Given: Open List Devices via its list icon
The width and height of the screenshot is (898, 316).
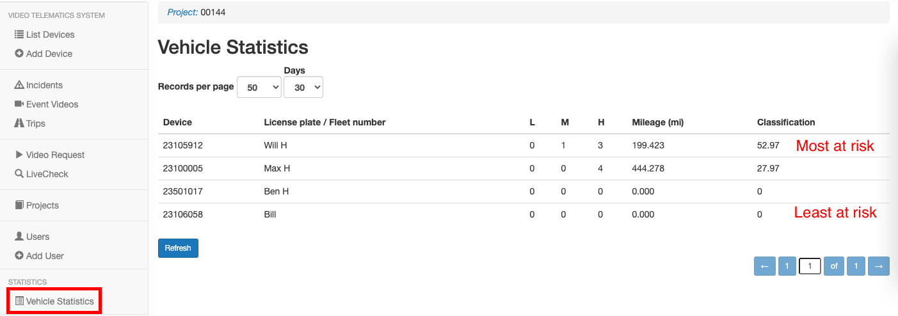Looking at the screenshot, I should [x=19, y=35].
